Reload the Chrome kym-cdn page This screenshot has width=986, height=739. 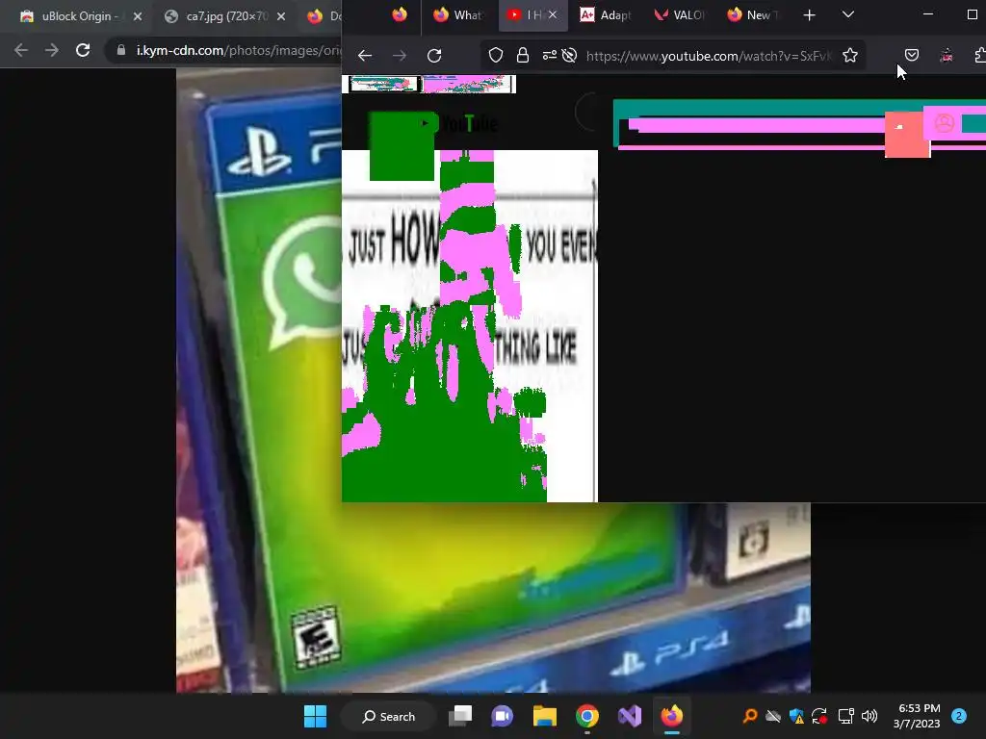(x=83, y=50)
